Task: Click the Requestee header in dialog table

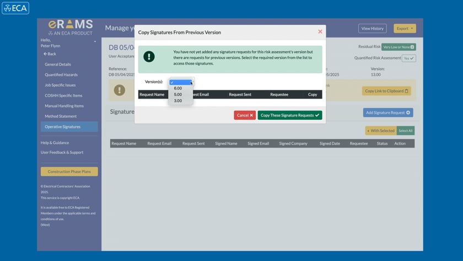Action: pos(279,94)
